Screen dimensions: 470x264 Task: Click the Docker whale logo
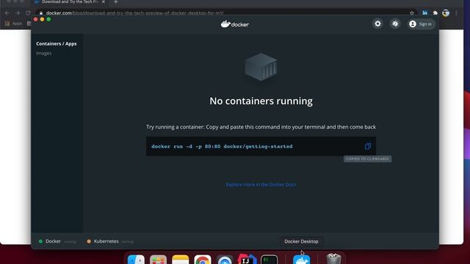(x=235, y=24)
